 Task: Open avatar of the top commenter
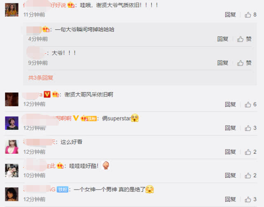(x=12, y=10)
